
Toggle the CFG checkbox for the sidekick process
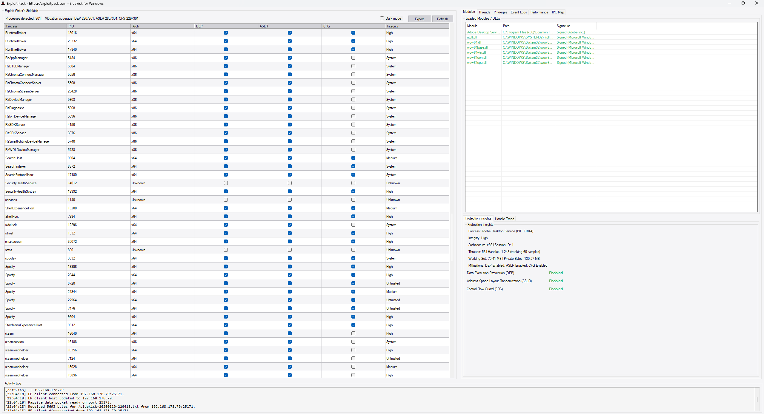[353, 225]
